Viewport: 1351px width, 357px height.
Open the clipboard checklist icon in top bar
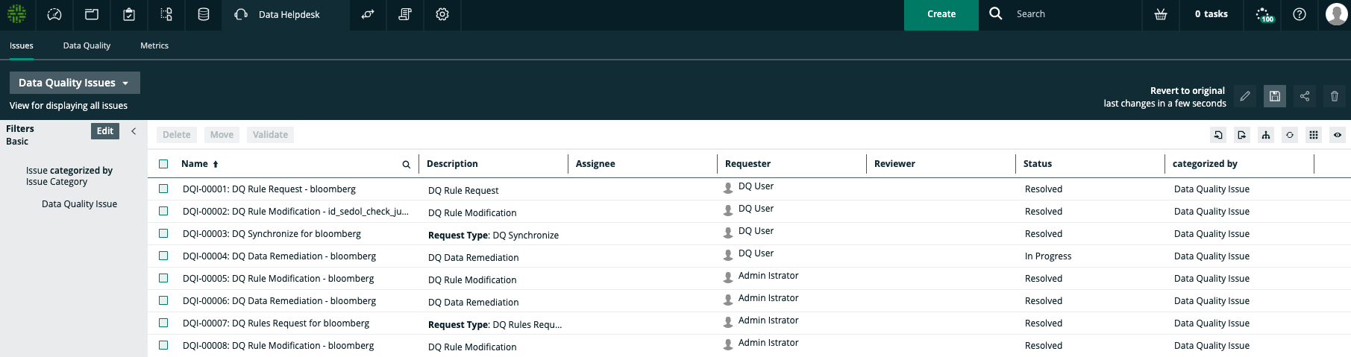pyautogui.click(x=128, y=14)
